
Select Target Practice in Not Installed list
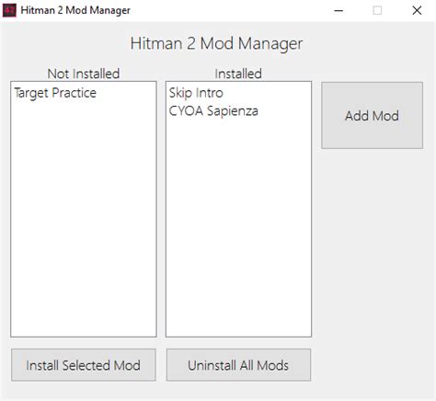click(55, 93)
